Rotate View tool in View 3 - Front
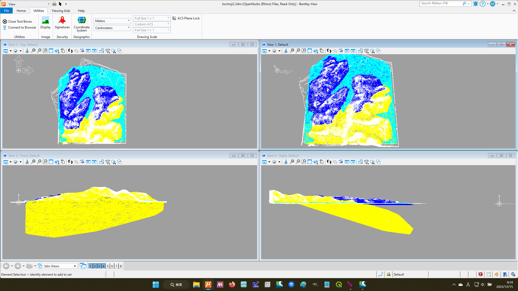 coord(57,162)
